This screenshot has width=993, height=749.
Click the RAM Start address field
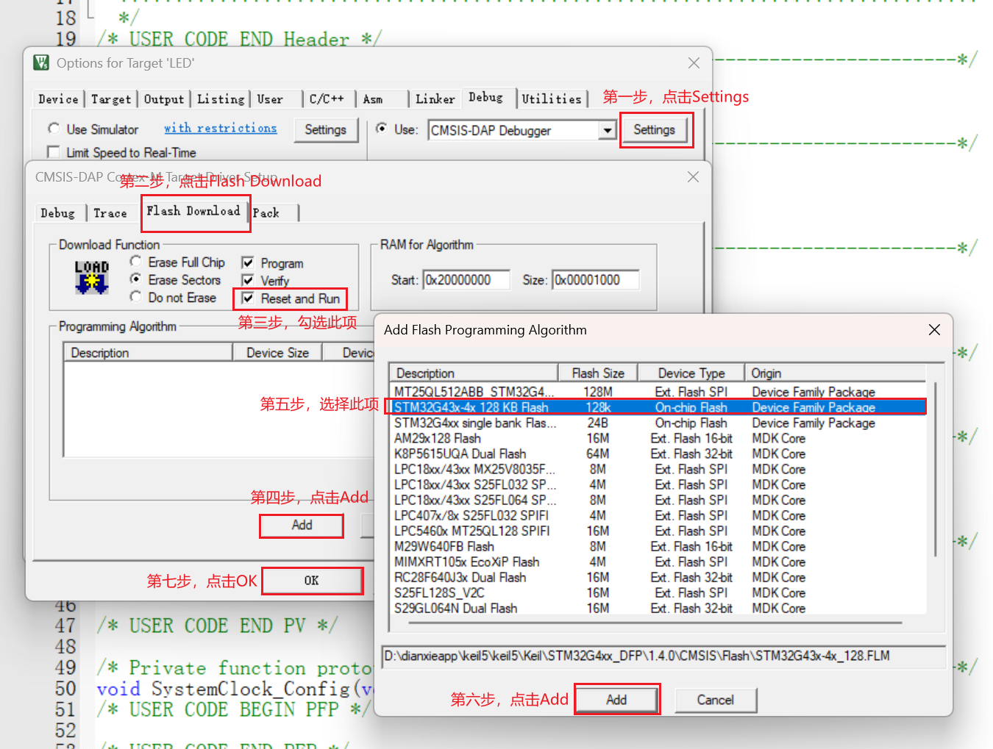[x=466, y=280]
